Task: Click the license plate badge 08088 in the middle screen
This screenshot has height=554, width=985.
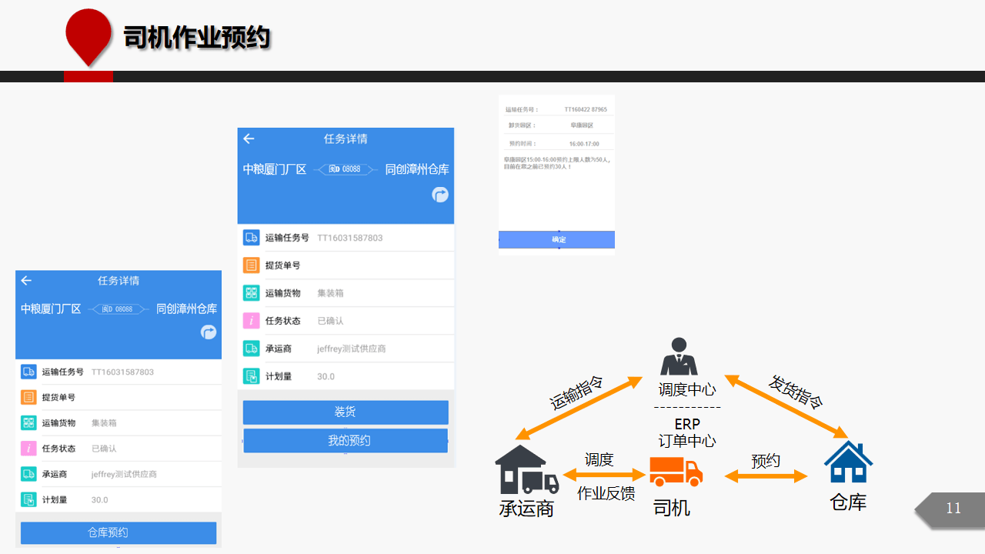Action: 345,169
